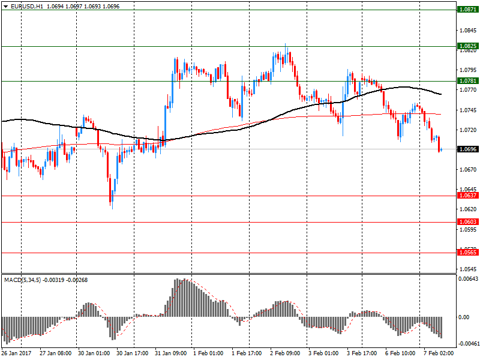This screenshot has height=360, width=480.
Task: Click the 1.0670 price scale value
Action: coord(468,170)
